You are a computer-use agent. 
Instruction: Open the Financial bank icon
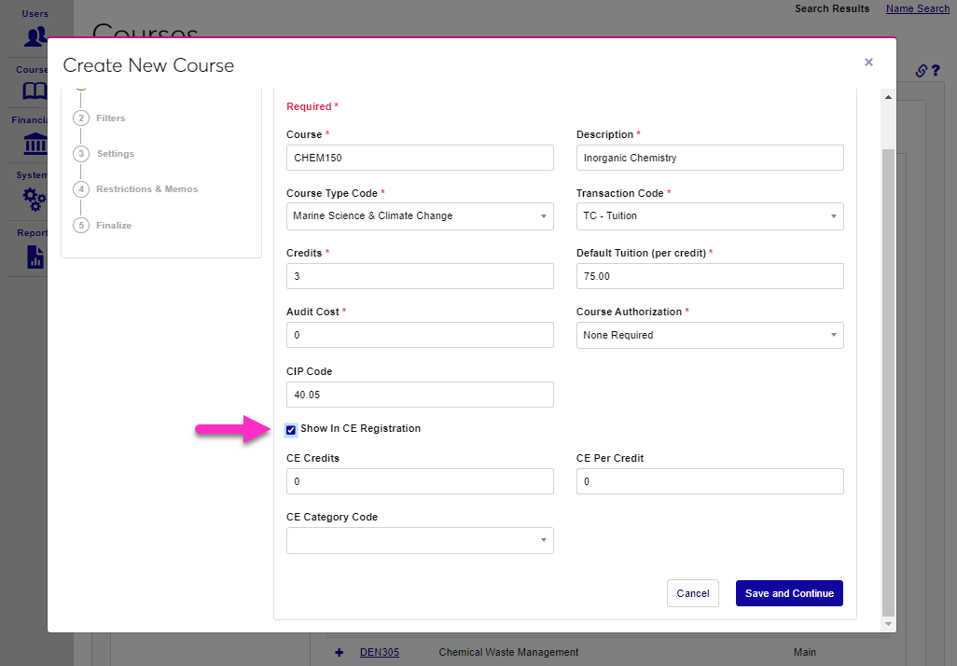(x=35, y=144)
